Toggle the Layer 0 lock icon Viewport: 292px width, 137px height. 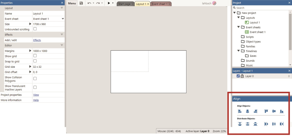click(242, 76)
